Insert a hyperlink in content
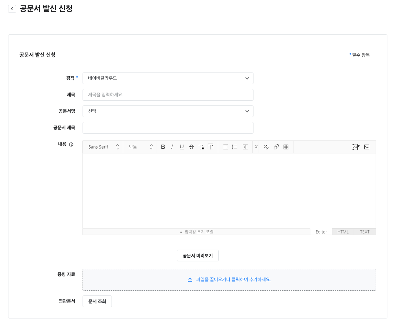The width and height of the screenshot is (394, 328). pyautogui.click(x=276, y=147)
